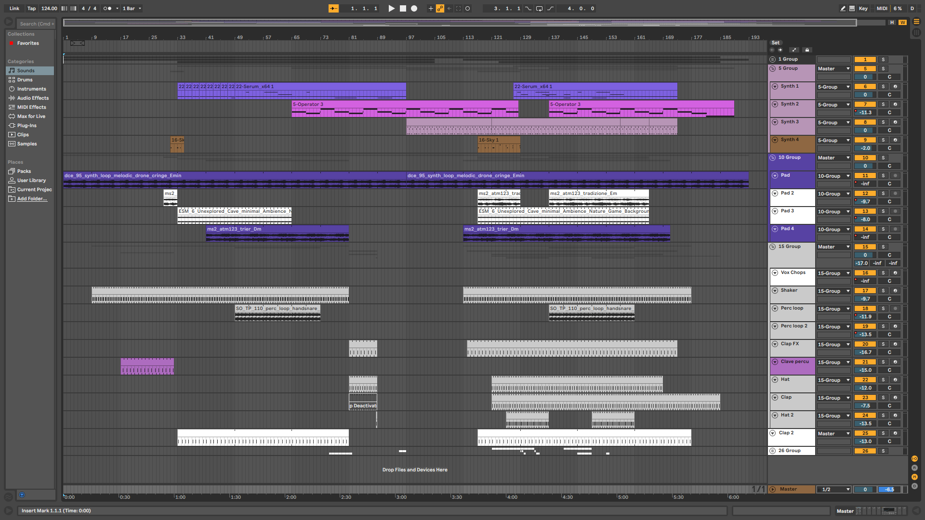Toggle Follow playback button in transport
Image resolution: width=925 pixels, height=520 pixels.
tap(333, 8)
